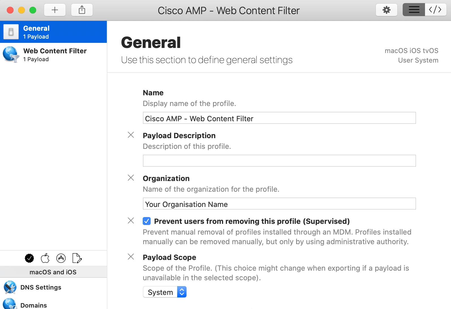Open the gear settings menu

click(x=387, y=10)
